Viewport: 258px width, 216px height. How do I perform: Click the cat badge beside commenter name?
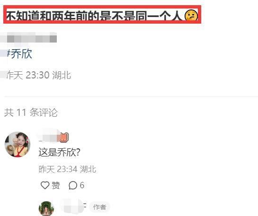point(64,137)
